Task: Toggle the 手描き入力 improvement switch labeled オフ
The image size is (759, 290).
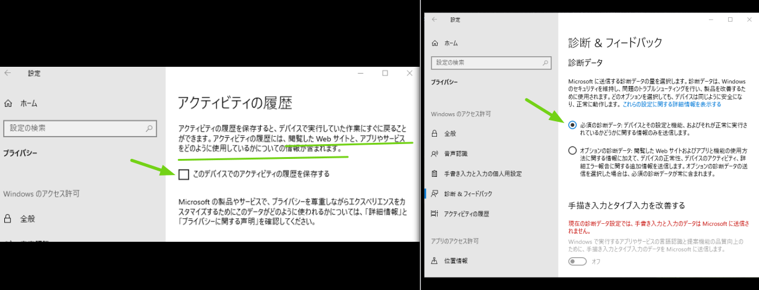Action: 577,262
